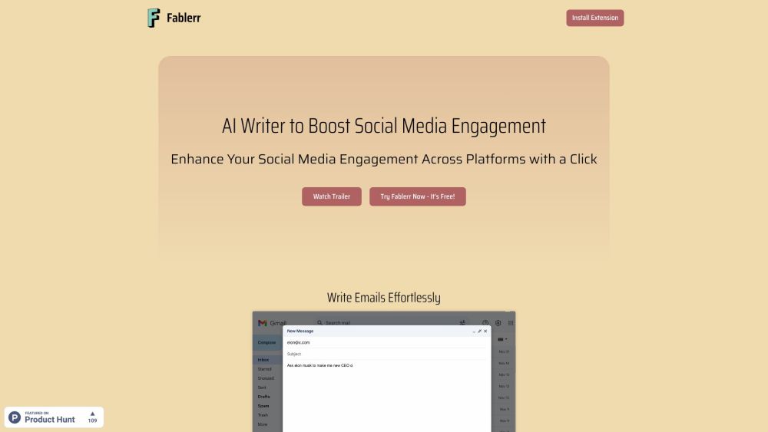
Task: Click Try Fablerr Now - It's Free!
Action: (417, 196)
